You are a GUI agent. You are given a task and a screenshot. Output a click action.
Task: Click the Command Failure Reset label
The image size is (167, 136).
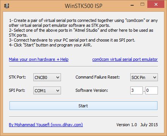[98, 77]
